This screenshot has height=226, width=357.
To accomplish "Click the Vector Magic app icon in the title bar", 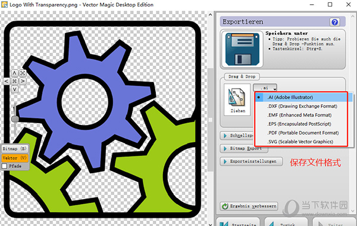I will 4,5.
